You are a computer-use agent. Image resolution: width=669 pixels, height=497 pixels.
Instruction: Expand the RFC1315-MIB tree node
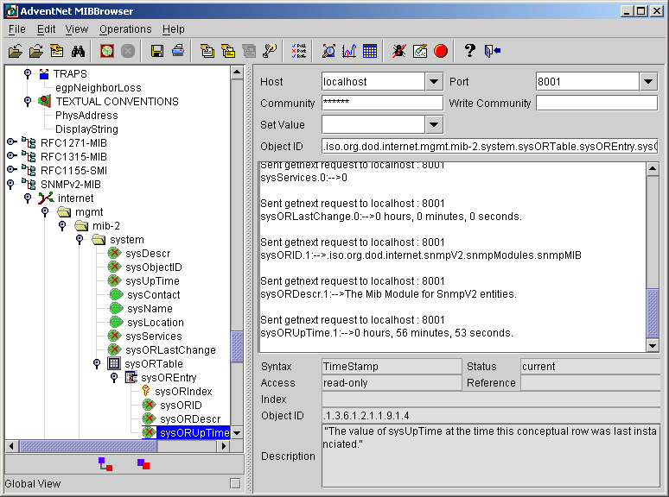pyautogui.click(x=11, y=155)
